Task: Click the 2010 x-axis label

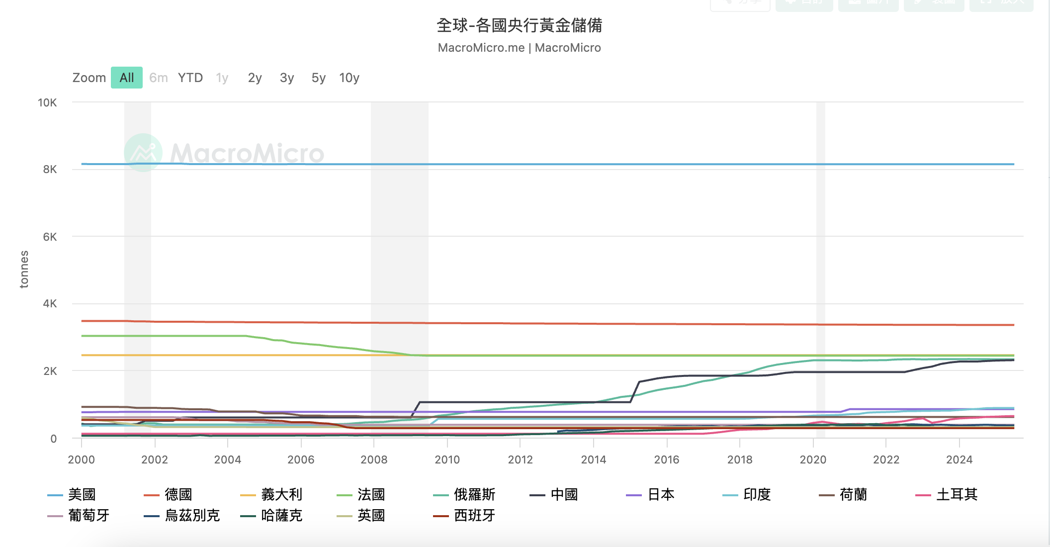Action: coord(447,459)
